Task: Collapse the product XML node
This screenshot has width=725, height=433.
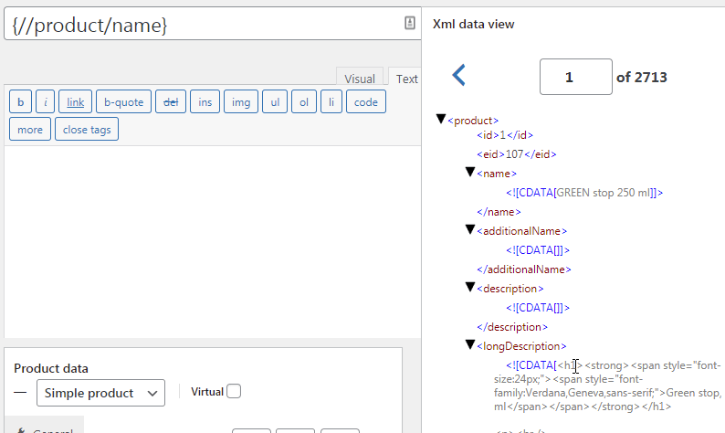Action: [x=441, y=120]
